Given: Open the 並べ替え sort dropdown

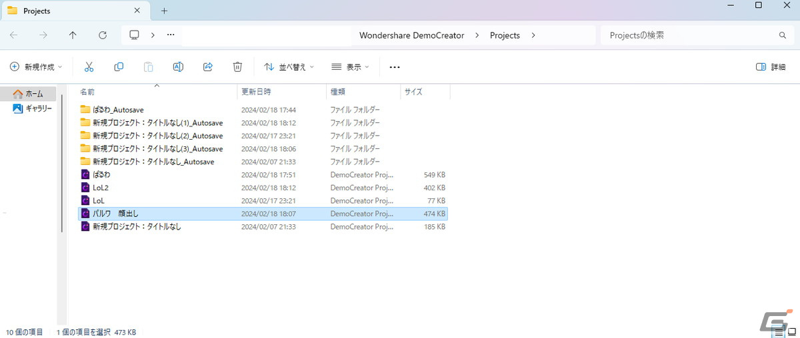Looking at the screenshot, I should 289,67.
